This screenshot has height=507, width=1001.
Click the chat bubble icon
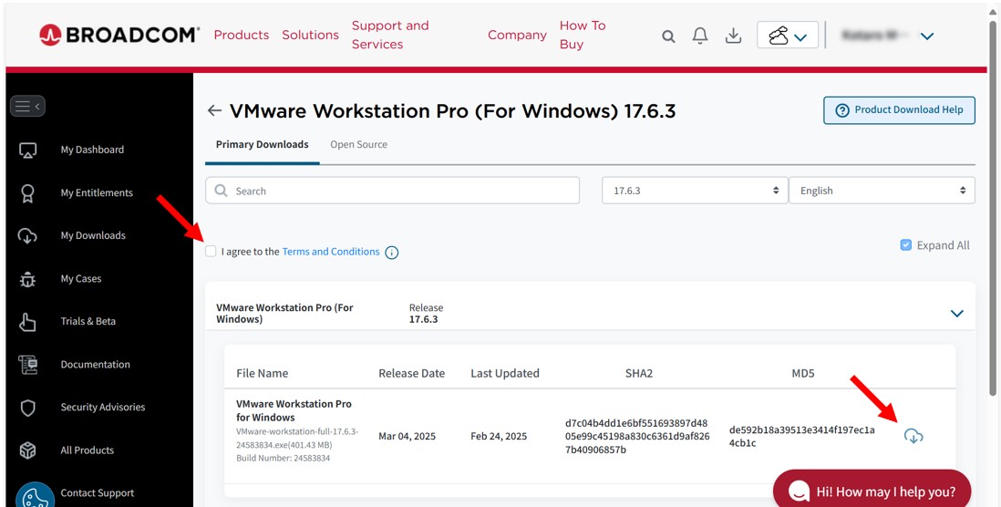click(799, 491)
